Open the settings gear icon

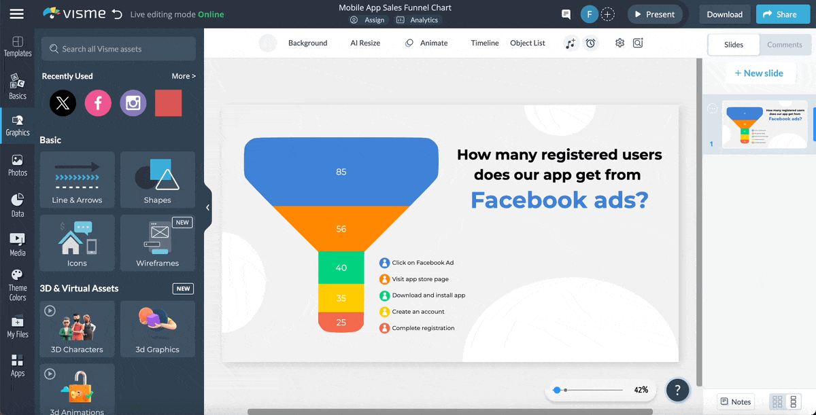[619, 43]
